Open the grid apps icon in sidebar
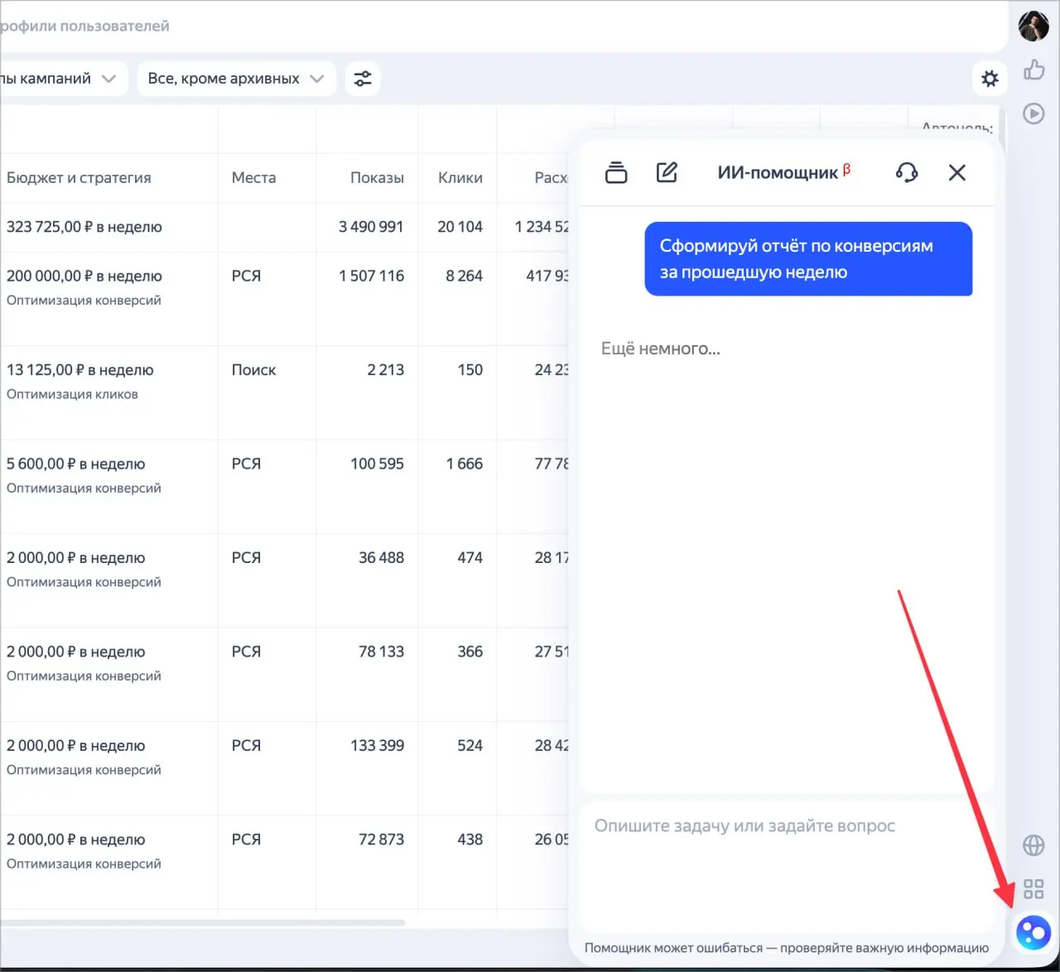The image size is (1060, 972). [x=1033, y=889]
